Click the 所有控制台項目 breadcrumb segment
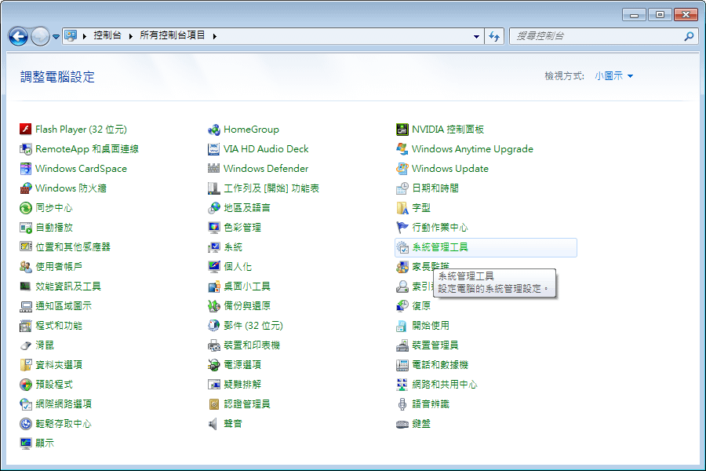Image resolution: width=706 pixels, height=471 pixels. pyautogui.click(x=173, y=35)
